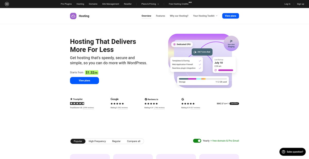Image resolution: width=309 pixels, height=159 pixels.
Task: Click the One-click Staging wand icon
Action: coord(231,41)
